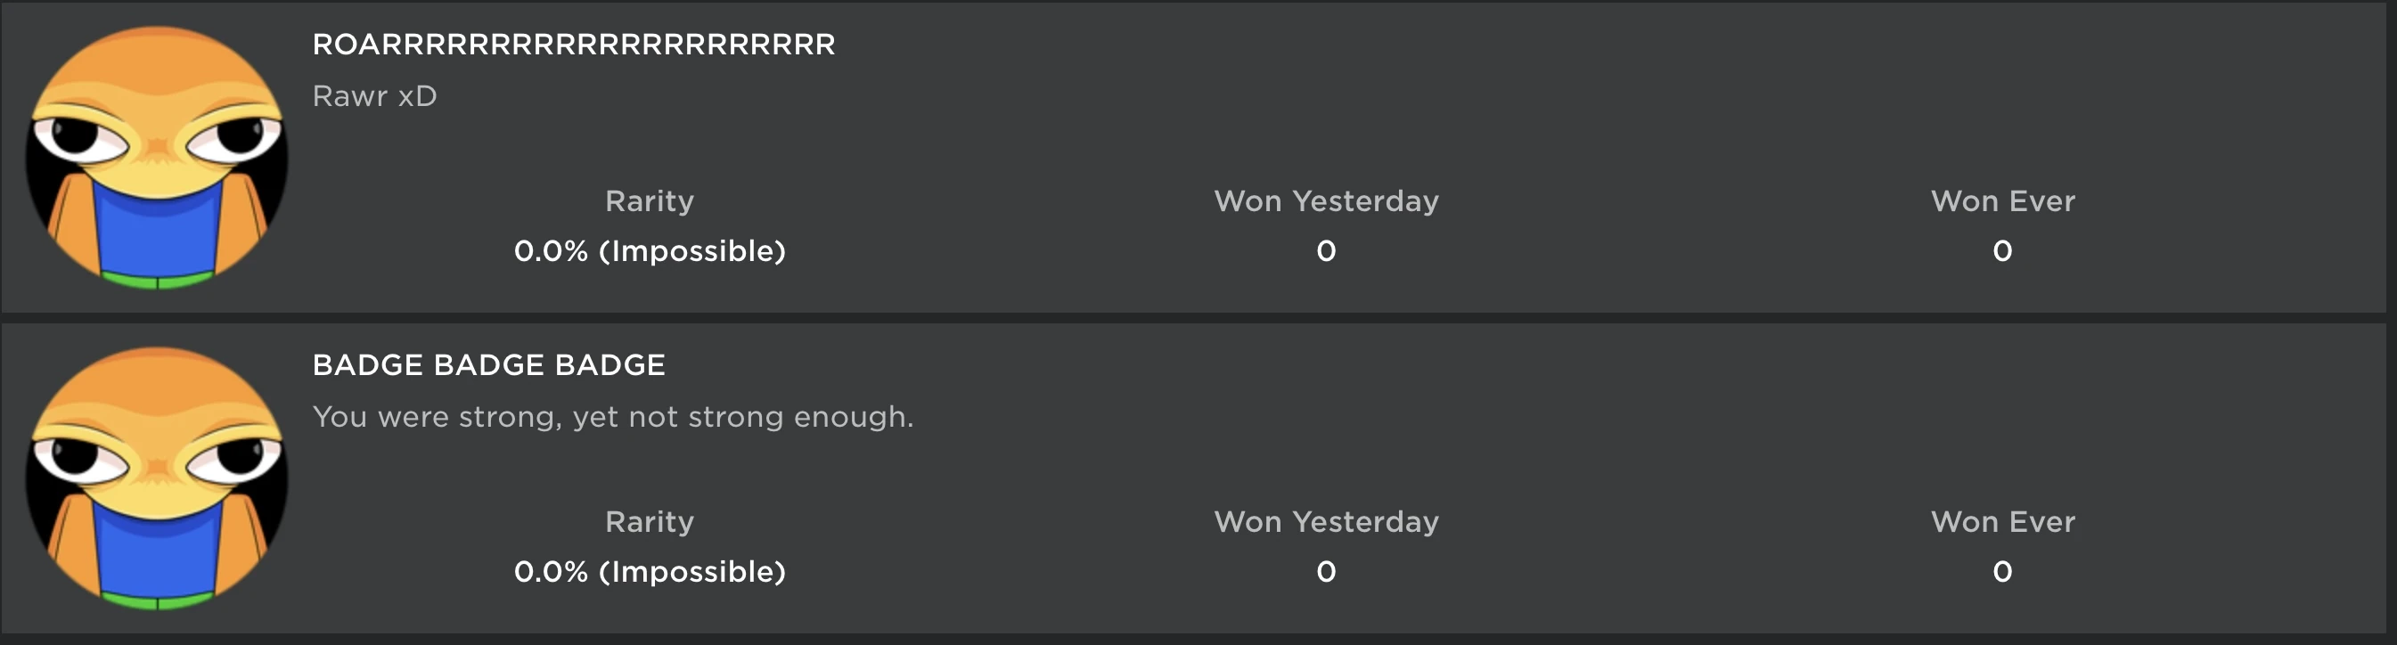This screenshot has height=645, width=2397.
Task: Open the ROARRRRRRRRRRRRRRRRRRRR badge title link
Action: pos(573,45)
